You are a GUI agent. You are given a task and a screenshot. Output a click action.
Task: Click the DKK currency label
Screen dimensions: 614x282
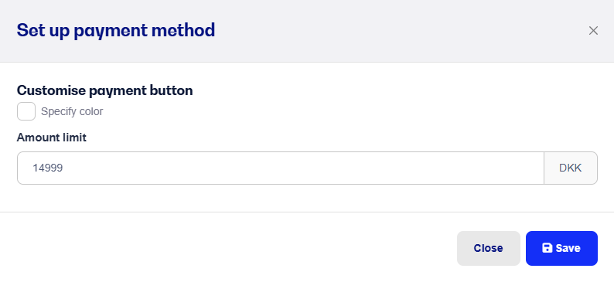[x=571, y=168]
